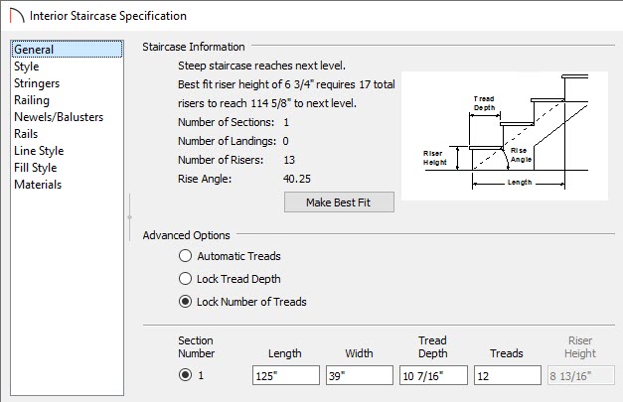Image resolution: width=623 pixels, height=402 pixels.
Task: Select the General panel in sidebar
Action: 67,50
